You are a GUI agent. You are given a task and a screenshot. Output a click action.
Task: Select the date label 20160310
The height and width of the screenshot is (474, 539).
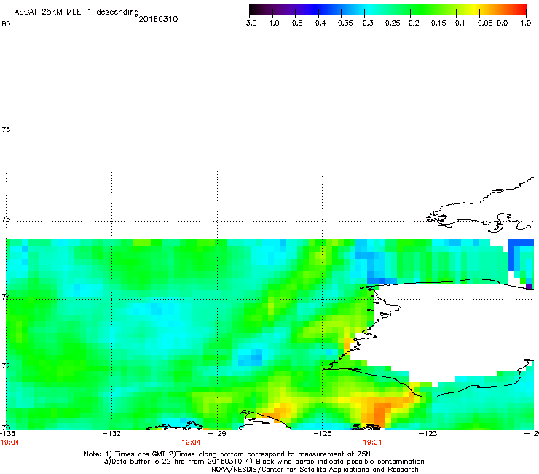(x=158, y=19)
